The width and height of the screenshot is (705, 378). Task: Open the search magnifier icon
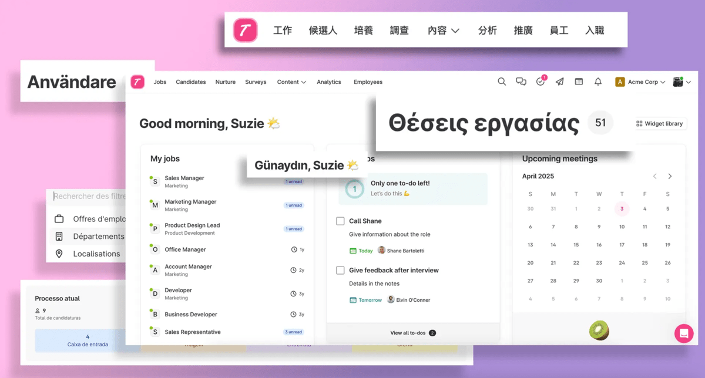coord(502,82)
